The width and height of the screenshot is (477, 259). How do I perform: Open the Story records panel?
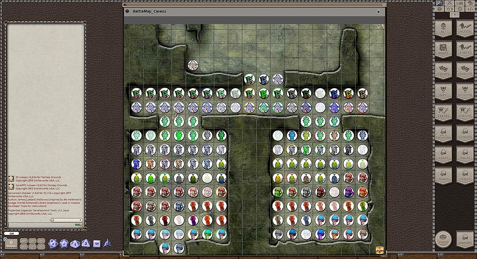point(443,71)
